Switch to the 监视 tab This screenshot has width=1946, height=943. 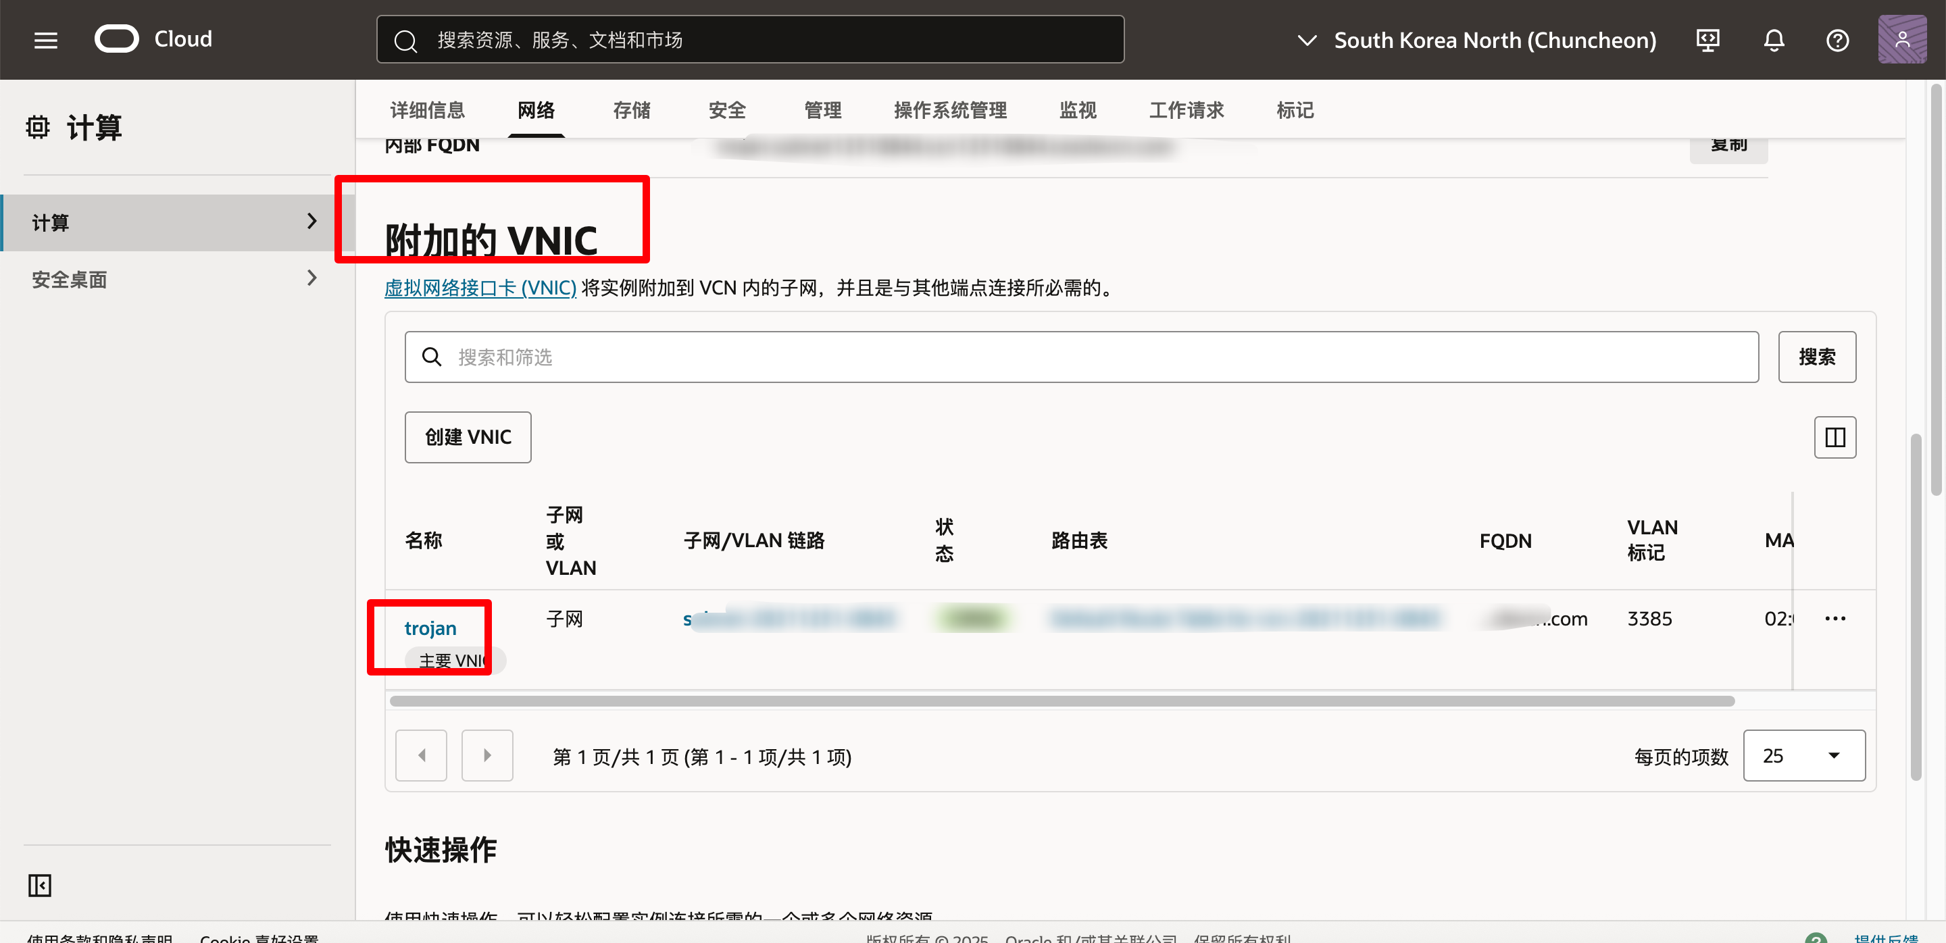(x=1077, y=110)
